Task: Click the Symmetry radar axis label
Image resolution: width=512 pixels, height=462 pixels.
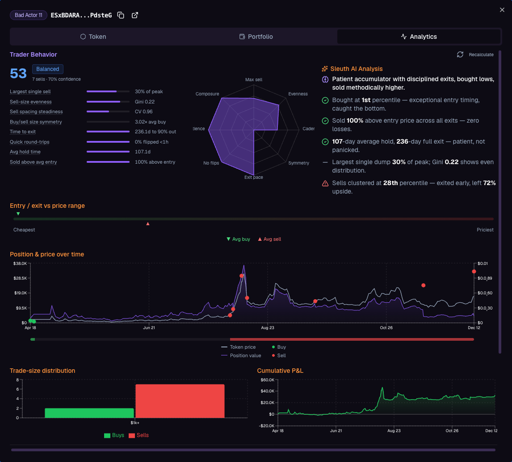Action: 299,163
